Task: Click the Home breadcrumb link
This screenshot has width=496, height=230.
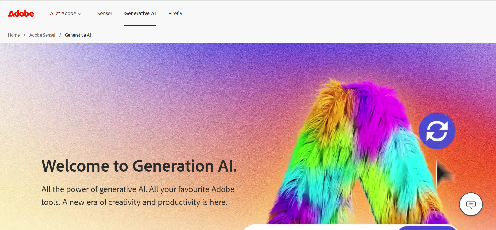Action: 14,35
